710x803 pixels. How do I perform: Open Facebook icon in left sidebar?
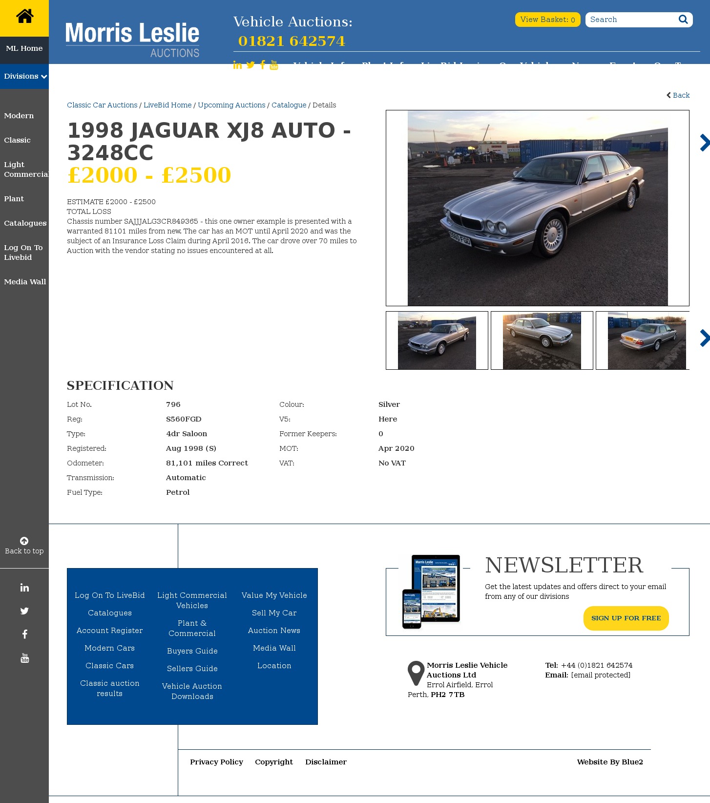[24, 634]
